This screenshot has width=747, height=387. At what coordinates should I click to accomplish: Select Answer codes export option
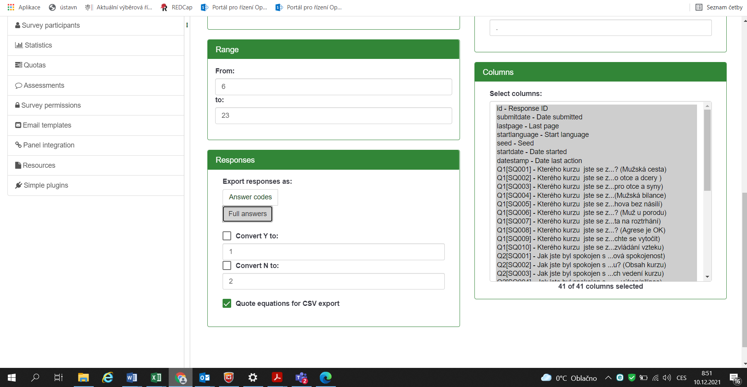tap(250, 197)
